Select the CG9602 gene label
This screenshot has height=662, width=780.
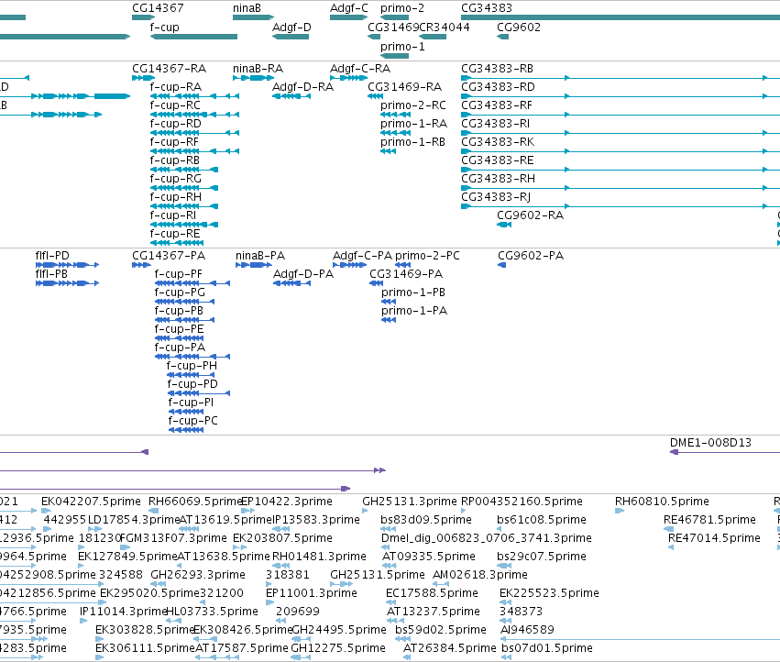pos(519,28)
